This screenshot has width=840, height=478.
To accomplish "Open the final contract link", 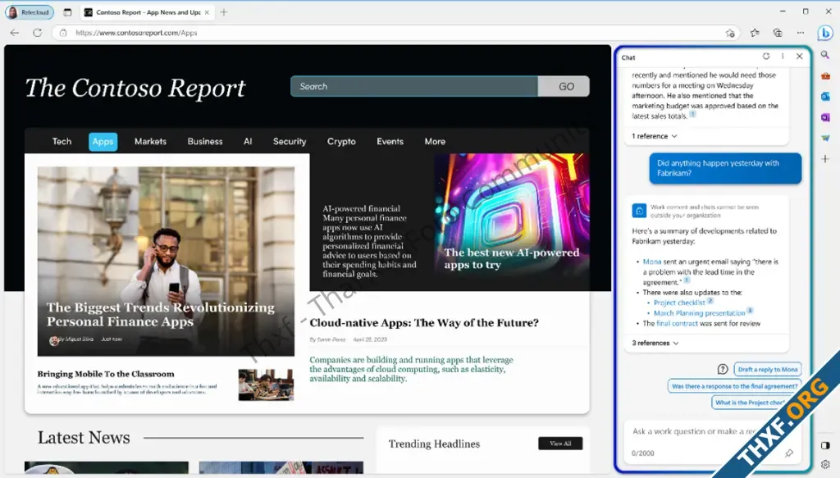I will click(677, 323).
